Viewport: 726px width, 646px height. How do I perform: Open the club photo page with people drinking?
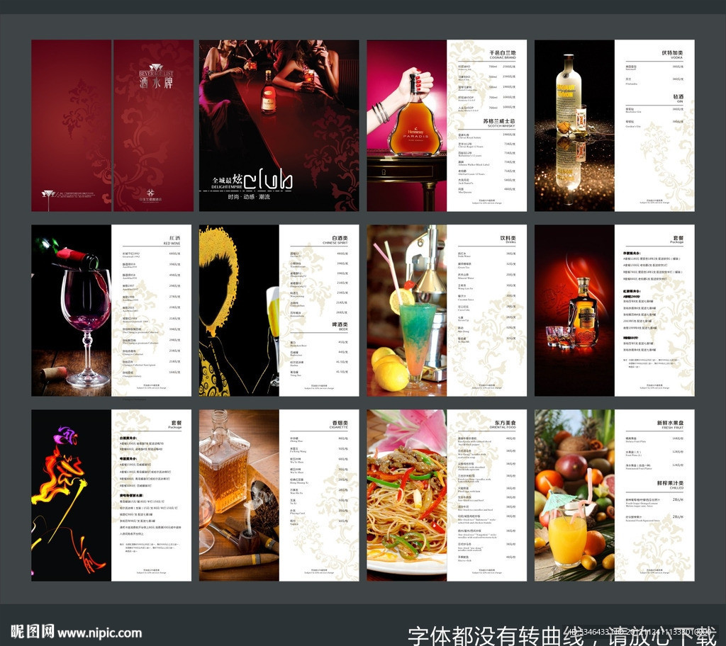tap(279, 125)
